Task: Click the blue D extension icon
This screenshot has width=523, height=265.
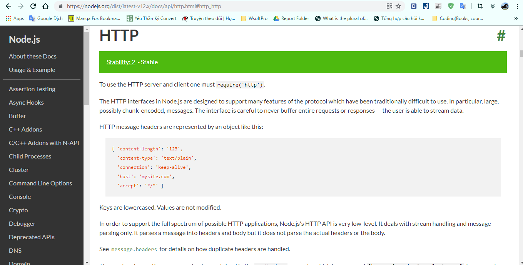Action: 413,6
